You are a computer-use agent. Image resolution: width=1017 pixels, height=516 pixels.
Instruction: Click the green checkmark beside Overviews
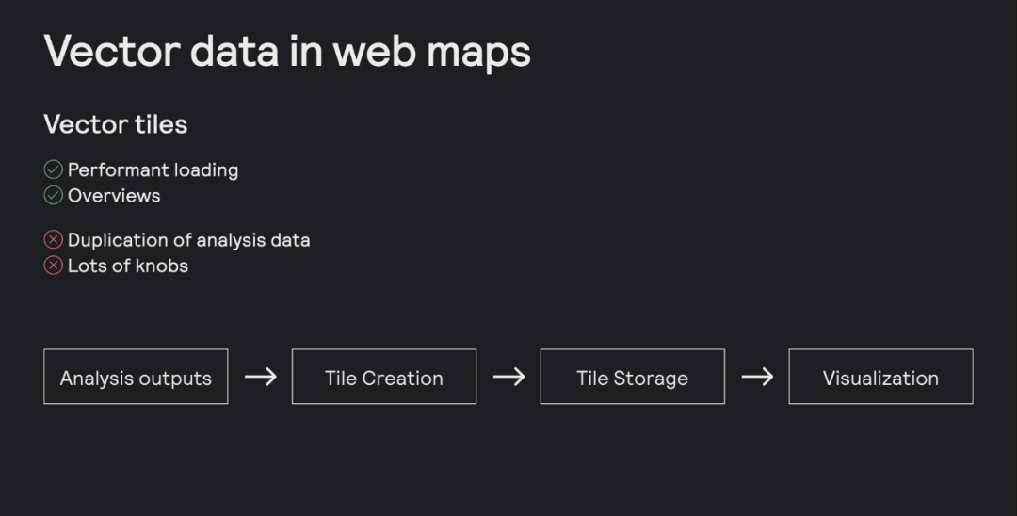54,196
